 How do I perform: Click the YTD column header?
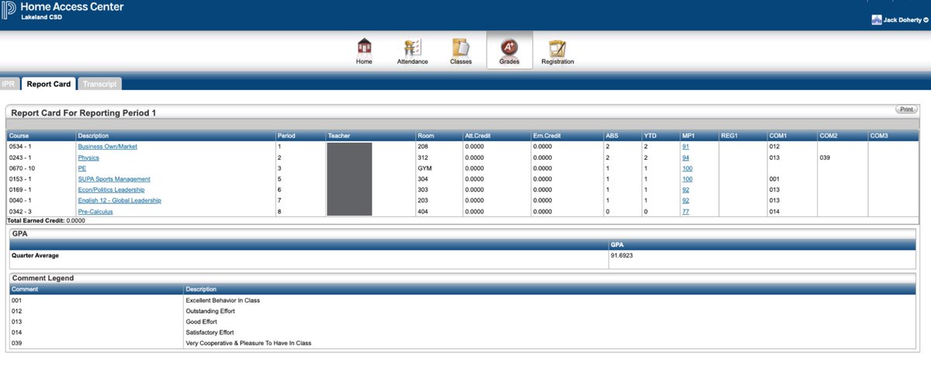tap(660, 135)
